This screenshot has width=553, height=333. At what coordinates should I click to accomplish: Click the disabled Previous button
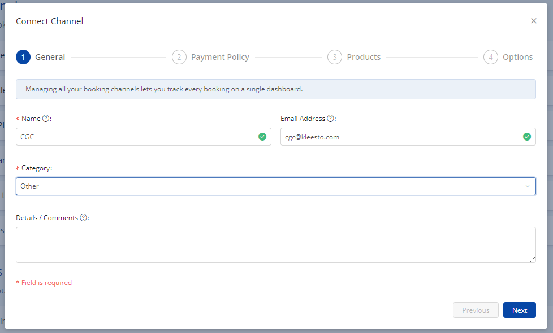(x=476, y=310)
